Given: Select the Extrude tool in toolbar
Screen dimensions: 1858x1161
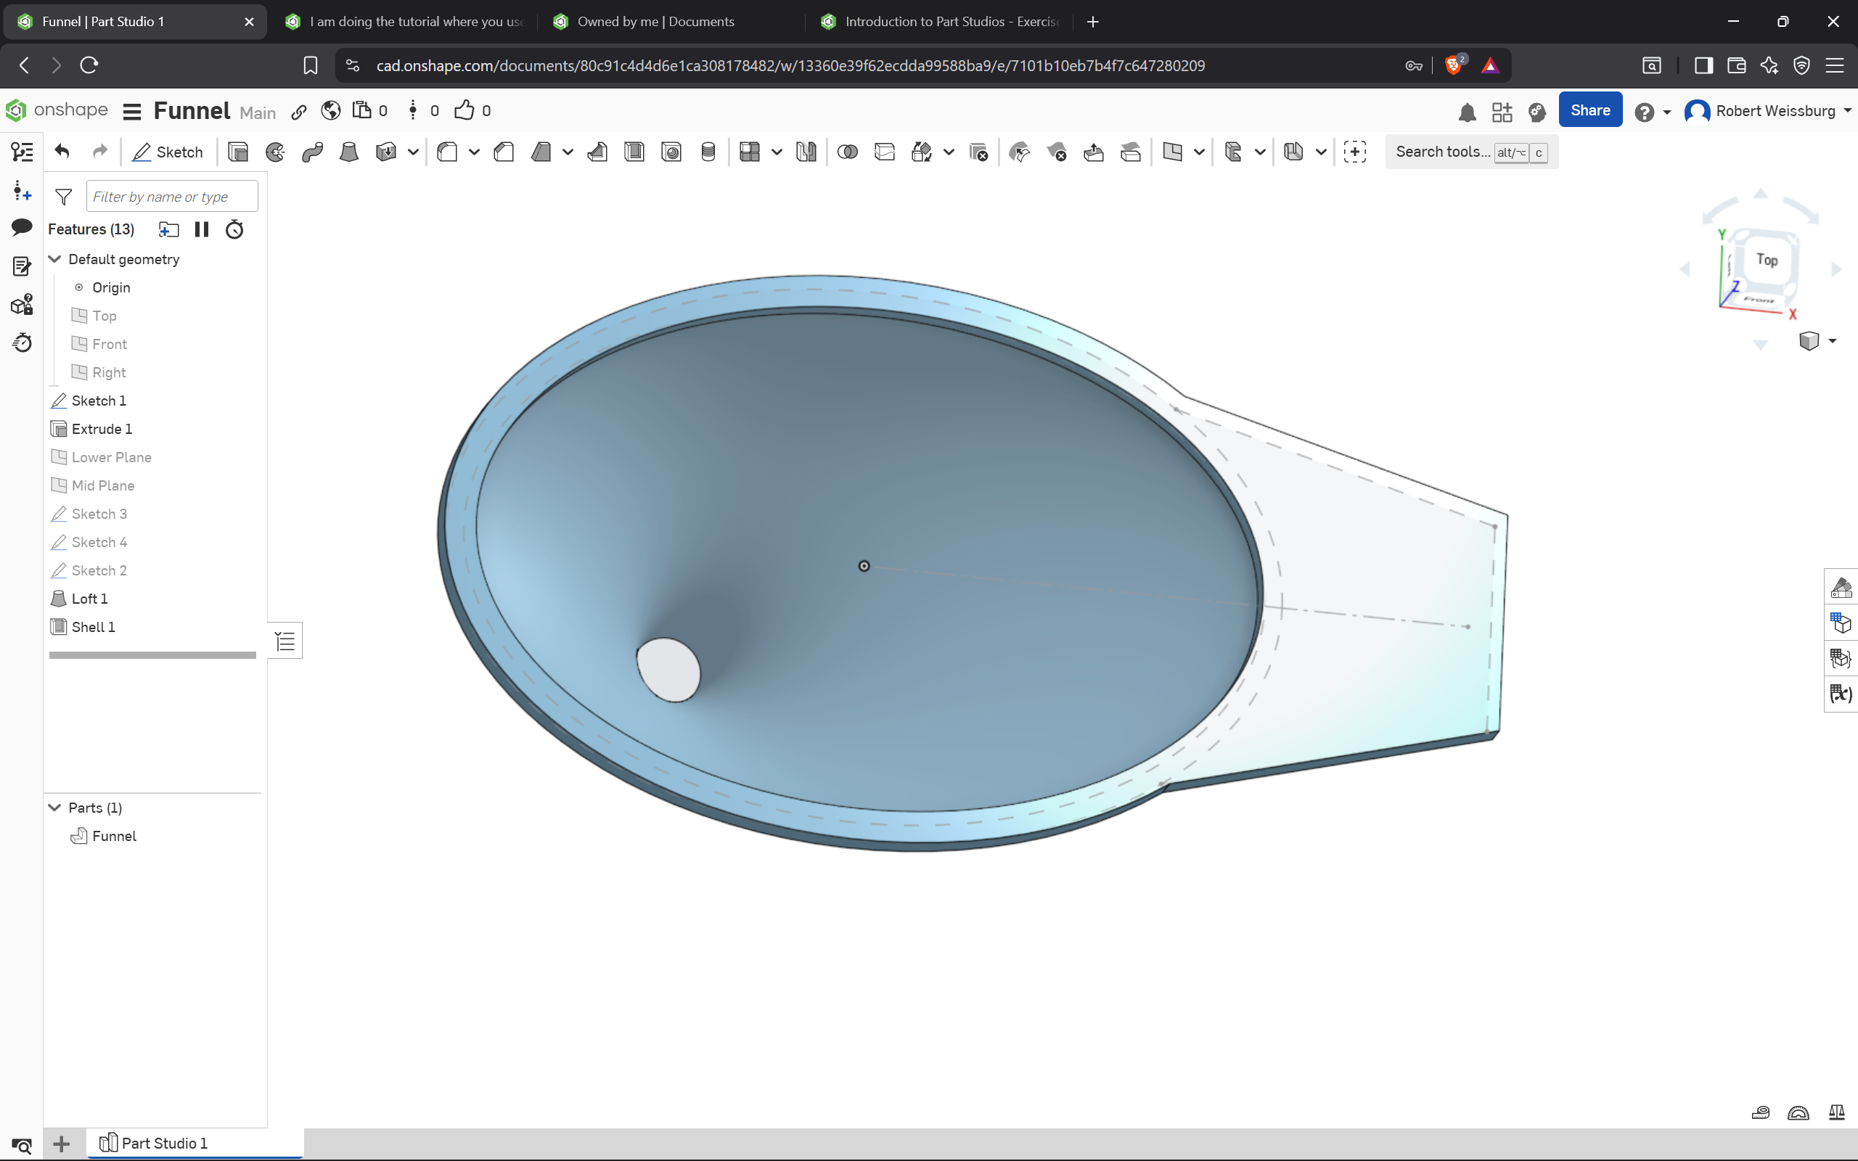Looking at the screenshot, I should pyautogui.click(x=238, y=152).
